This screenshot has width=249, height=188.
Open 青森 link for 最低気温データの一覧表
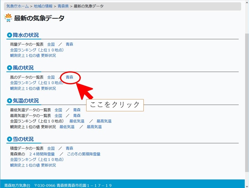[x=77, y=110]
